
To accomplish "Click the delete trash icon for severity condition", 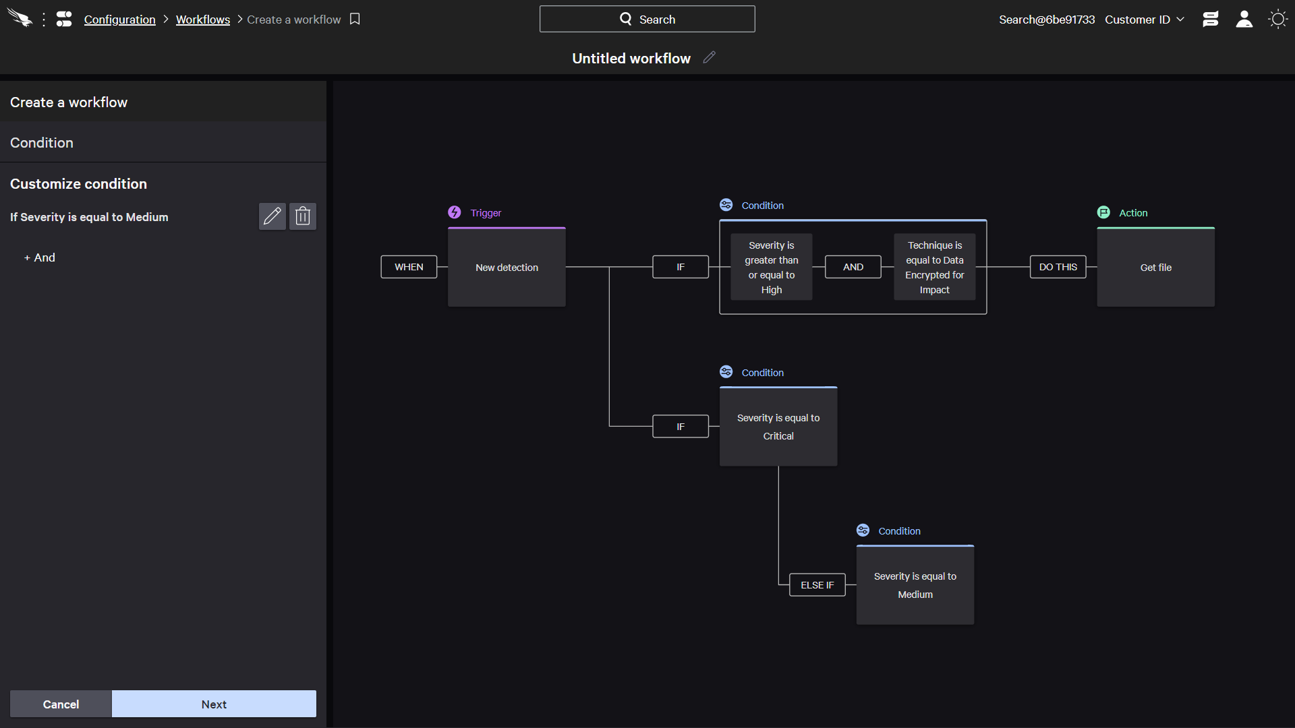I will point(302,216).
